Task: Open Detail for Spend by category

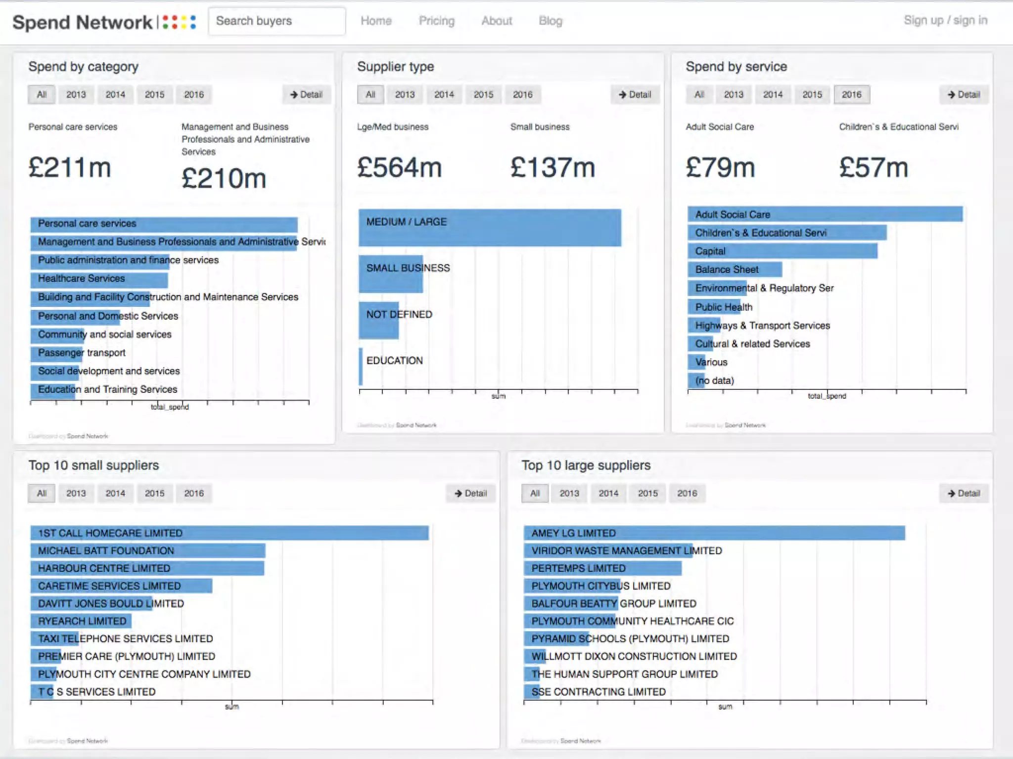Action: point(306,94)
